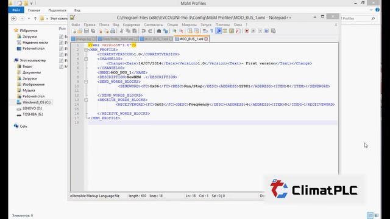The width and height of the screenshot is (390, 219).
Task: Undo the last edit via toolbar
Action: pyautogui.click(x=143, y=31)
